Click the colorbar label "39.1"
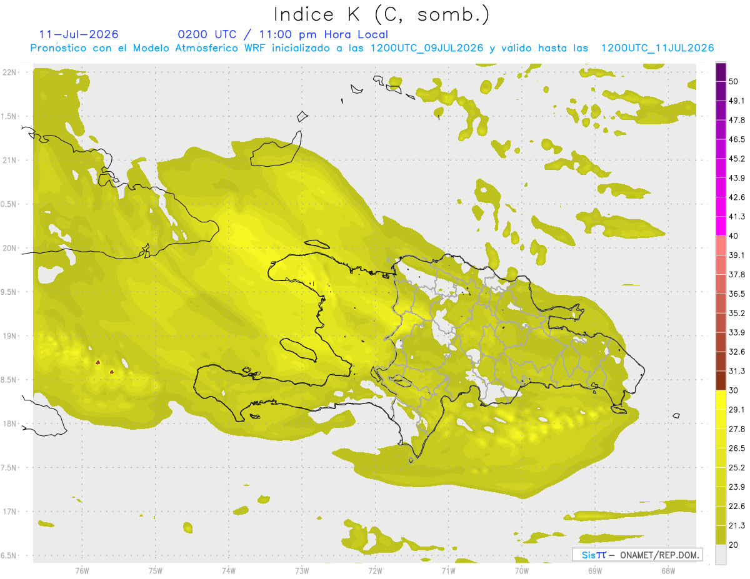This screenshot has height=579, width=750. click(736, 255)
